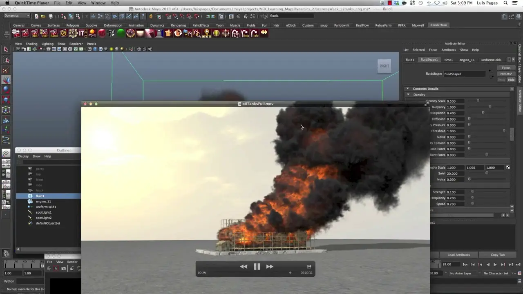This screenshot has height=294, width=523.
Task: Rewind the QuickTime movie
Action: 244,267
